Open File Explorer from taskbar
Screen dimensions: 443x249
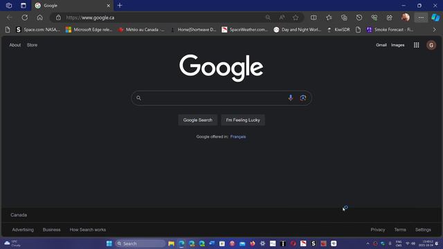pyautogui.click(x=171, y=243)
